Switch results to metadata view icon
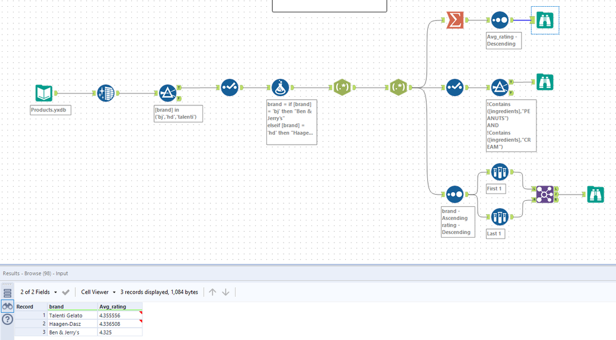The image size is (616, 340). coord(7,293)
